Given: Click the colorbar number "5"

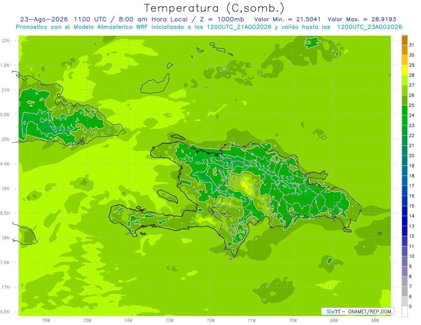Looking at the screenshot, I should pos(410,307).
